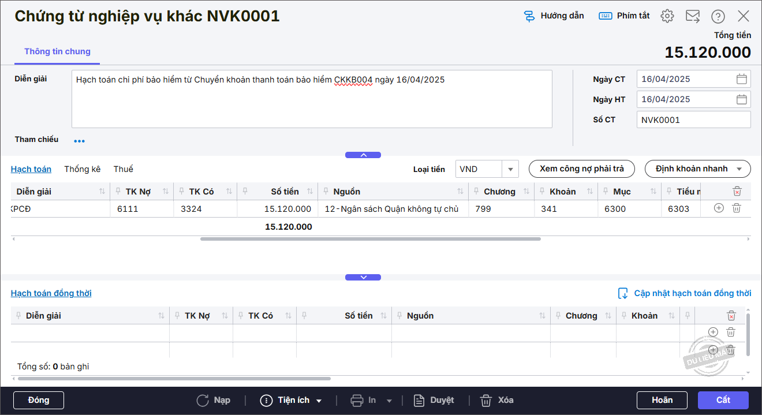Collapse the general info section chevron up
Screen dimensions: 762x415
pyautogui.click(x=363, y=155)
